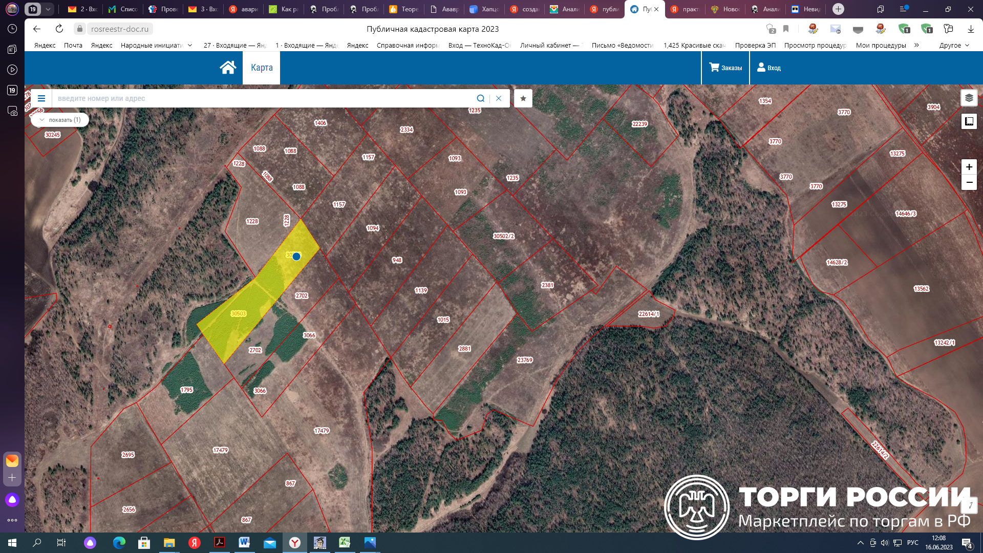
Task: Open the Alice assistant sidebar icon
Action: tap(12, 500)
